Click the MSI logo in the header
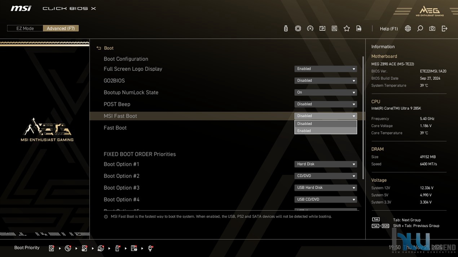The width and height of the screenshot is (458, 257). [21, 8]
